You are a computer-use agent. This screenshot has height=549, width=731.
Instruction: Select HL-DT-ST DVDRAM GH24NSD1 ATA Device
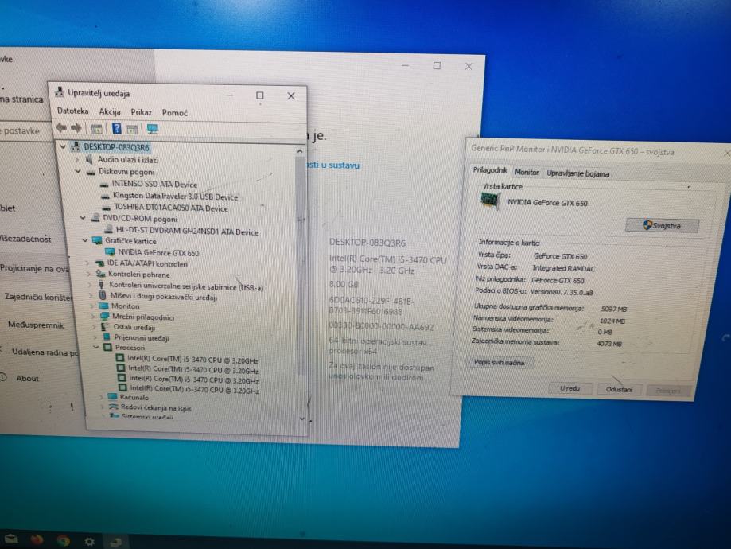click(187, 232)
